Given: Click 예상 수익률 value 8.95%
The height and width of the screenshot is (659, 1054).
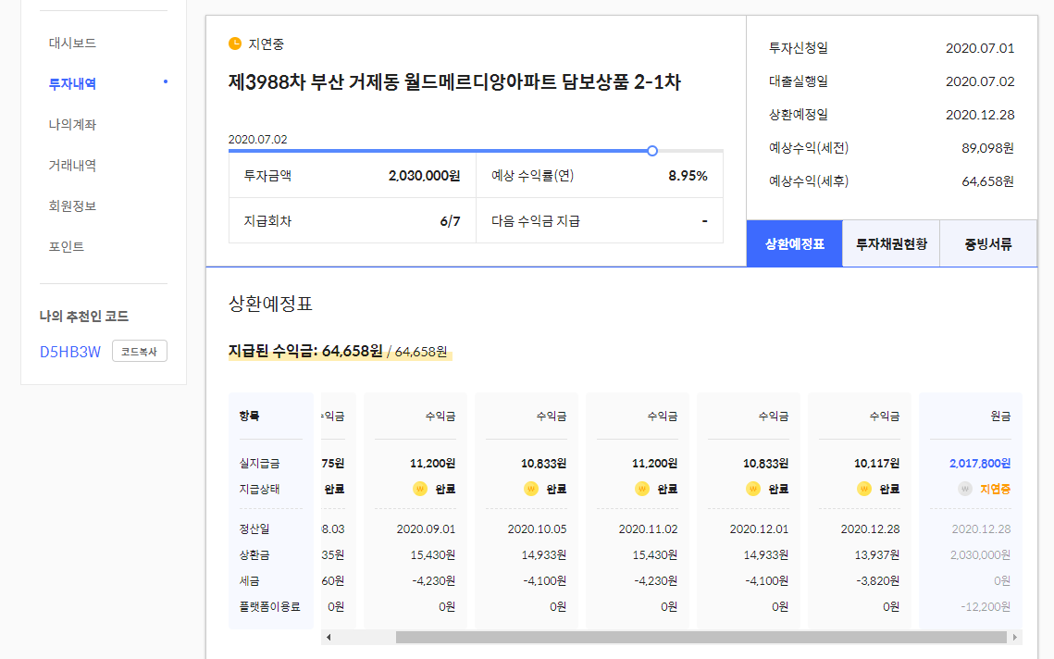Looking at the screenshot, I should pyautogui.click(x=688, y=176).
